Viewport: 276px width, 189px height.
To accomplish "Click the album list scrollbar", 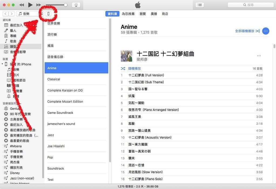I will (x=274, y=46).
